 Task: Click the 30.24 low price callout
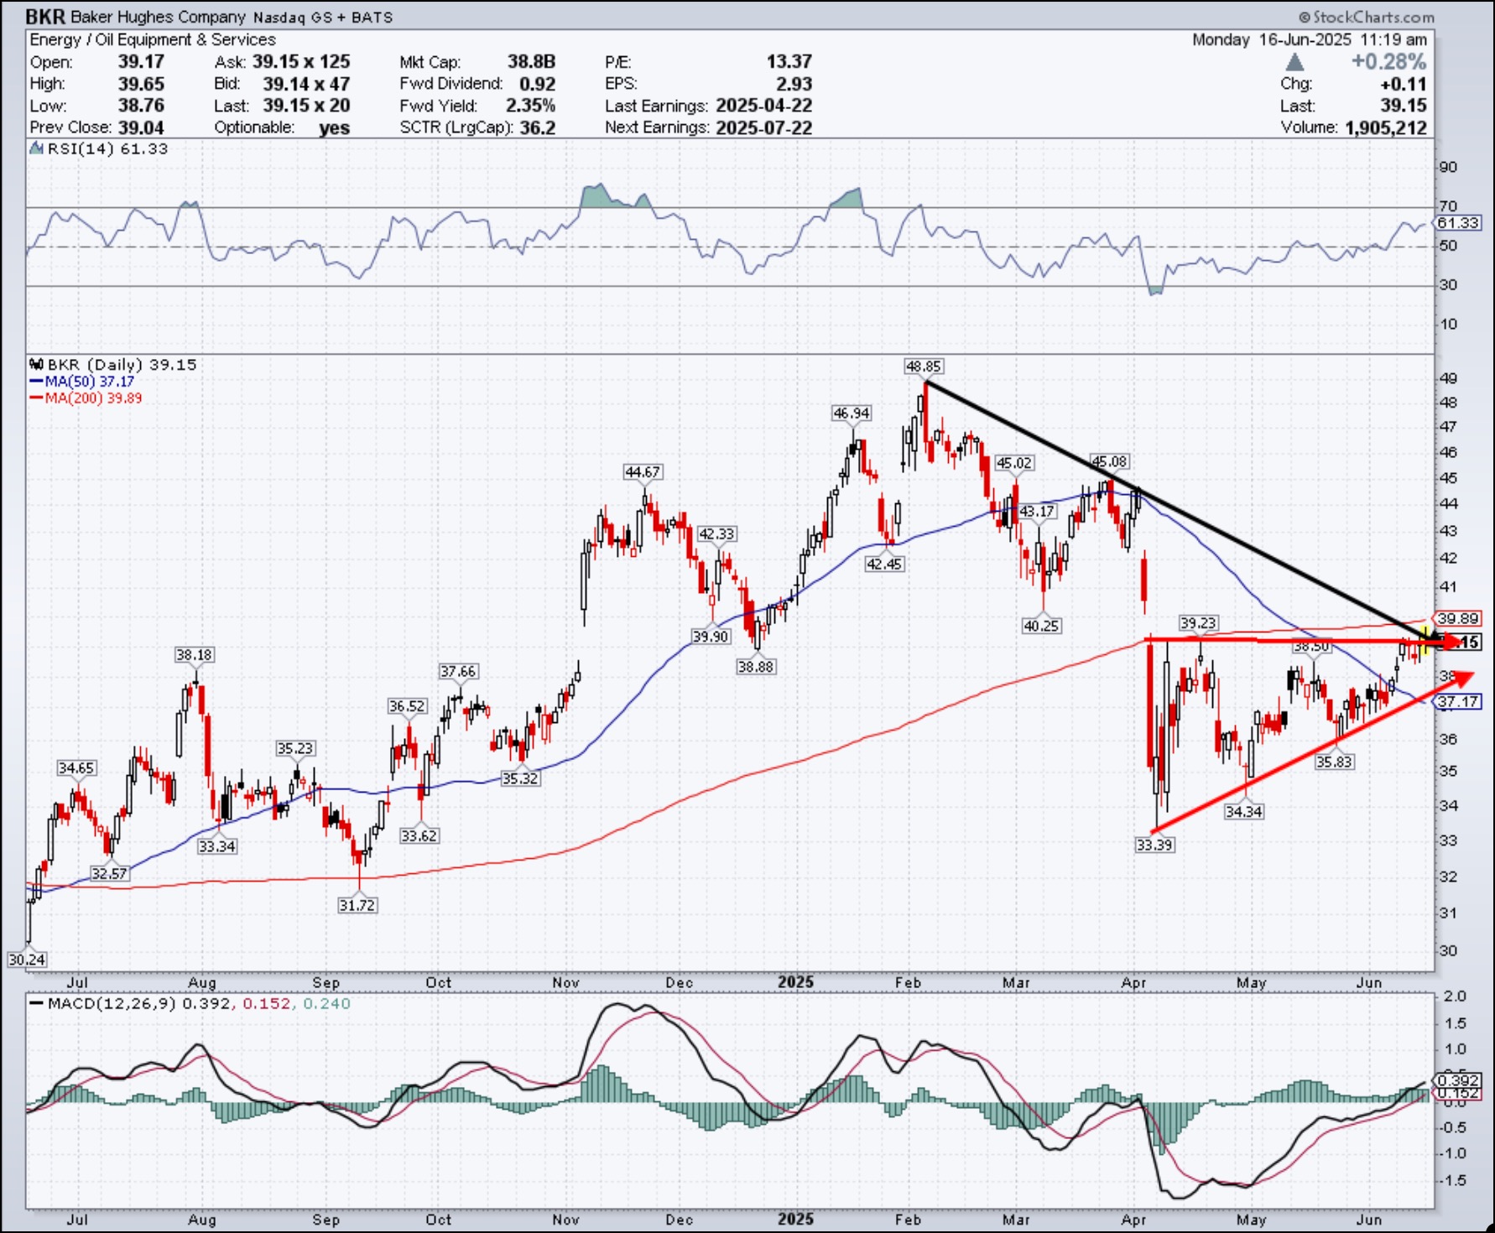point(26,960)
